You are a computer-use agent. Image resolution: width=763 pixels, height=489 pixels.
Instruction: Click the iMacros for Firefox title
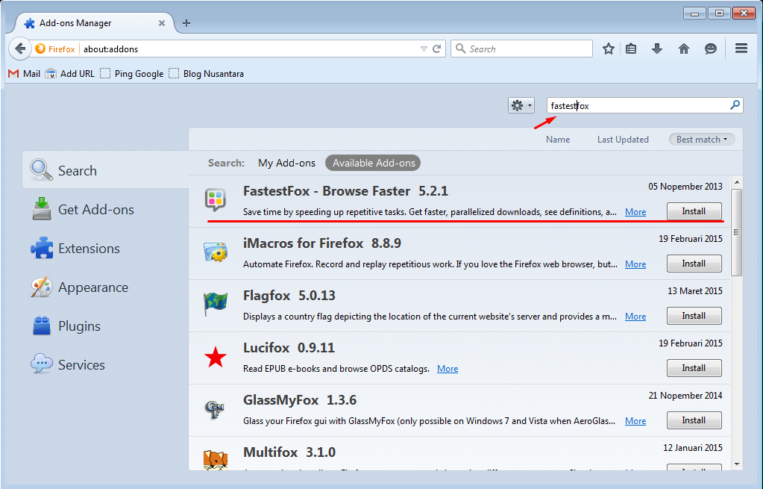coord(303,243)
